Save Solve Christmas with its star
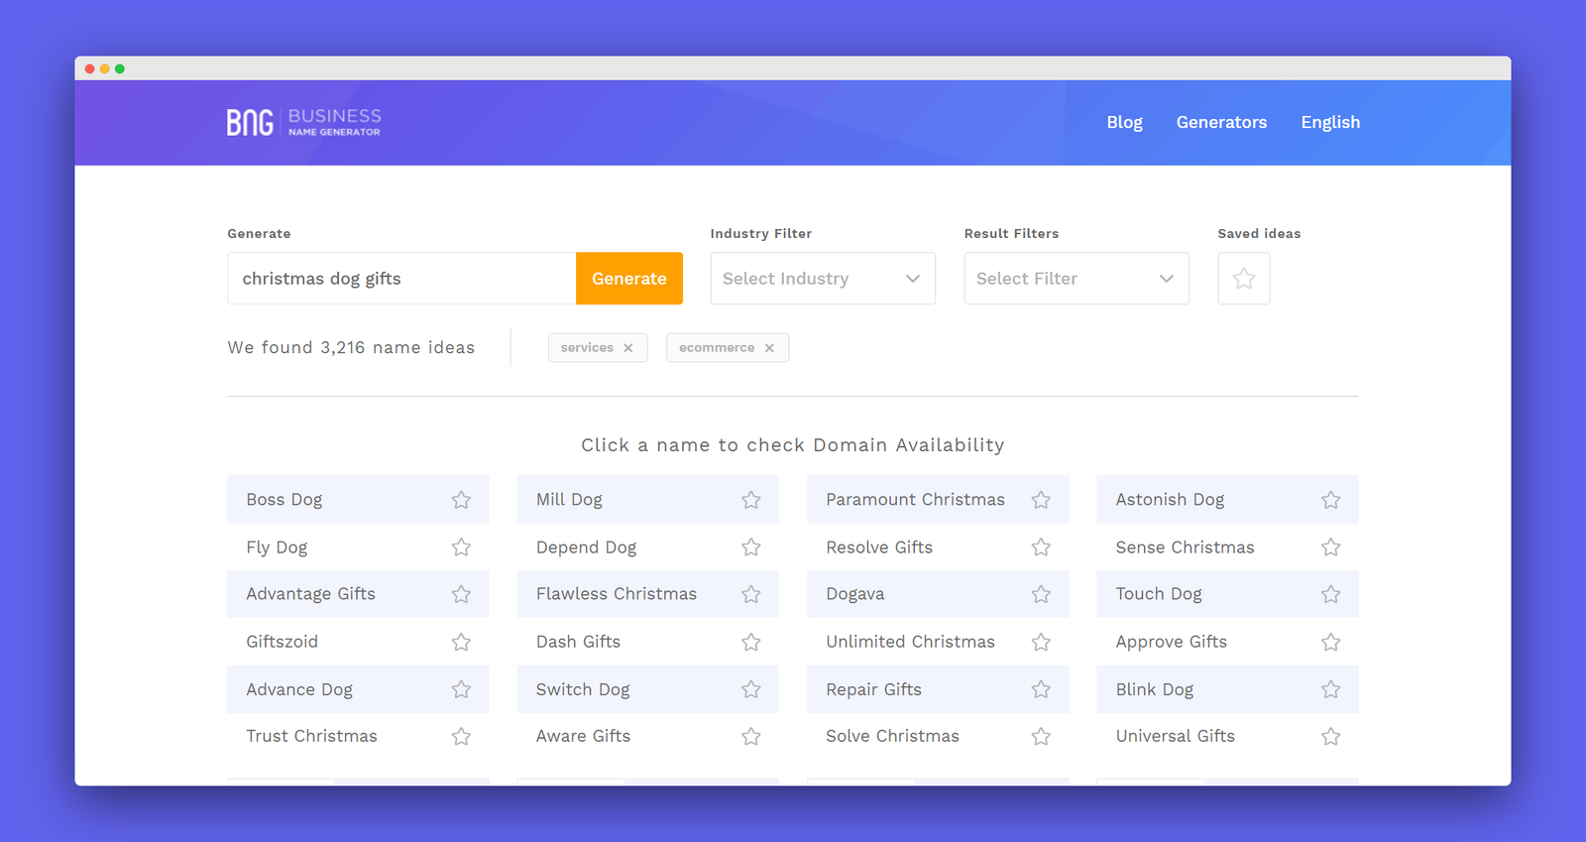The height and width of the screenshot is (842, 1586). (1041, 736)
